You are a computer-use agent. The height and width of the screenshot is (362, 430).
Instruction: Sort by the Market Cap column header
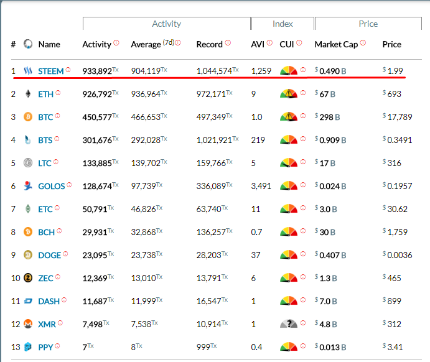point(336,44)
